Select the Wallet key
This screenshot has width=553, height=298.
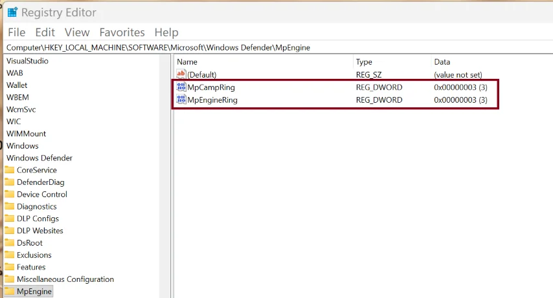click(x=17, y=85)
